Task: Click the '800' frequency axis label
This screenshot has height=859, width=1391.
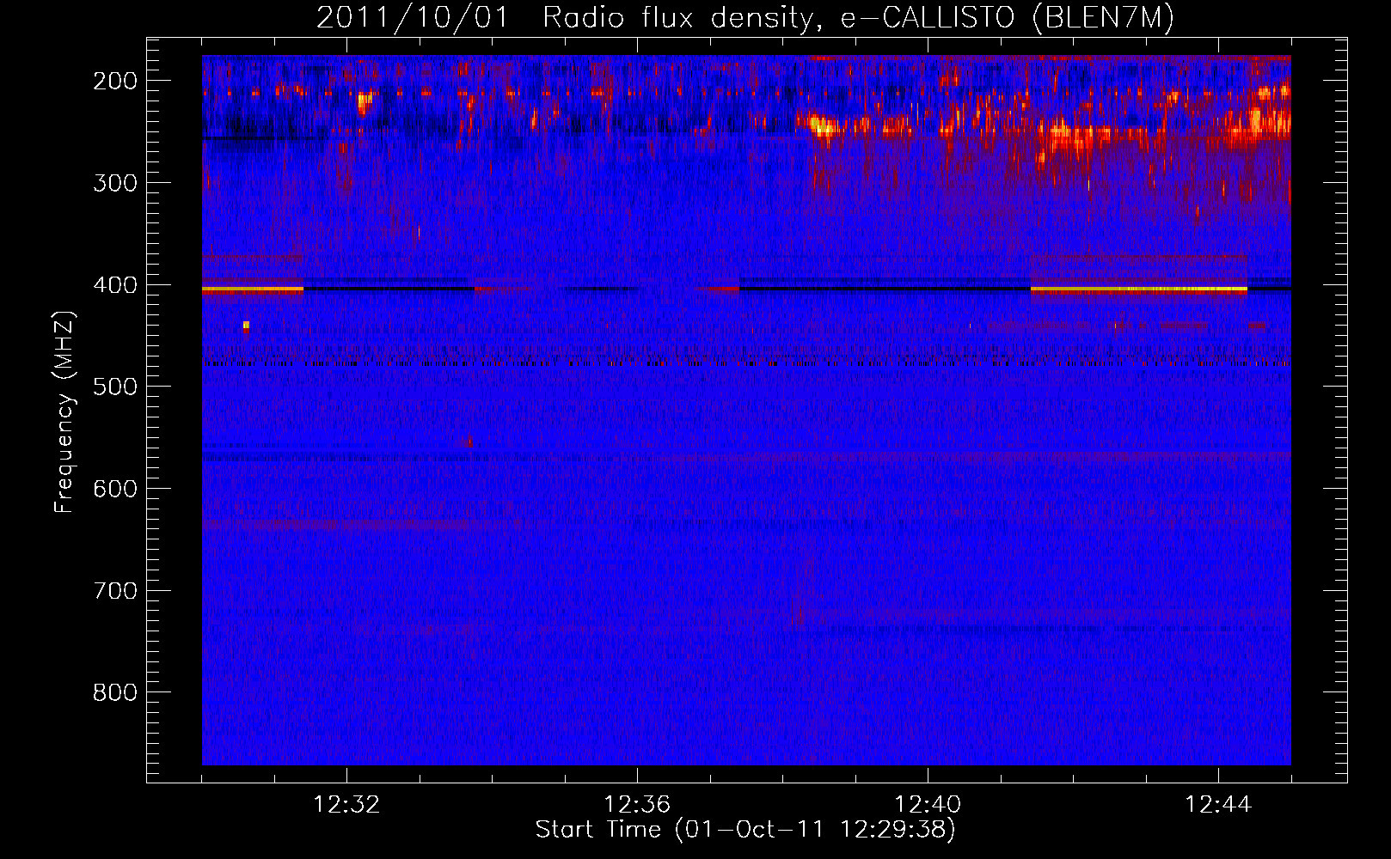Action: coord(115,692)
